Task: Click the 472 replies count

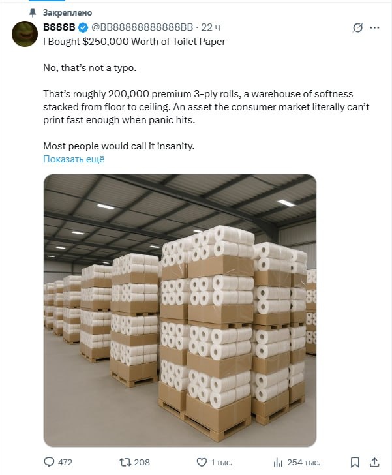Action: click(x=65, y=462)
